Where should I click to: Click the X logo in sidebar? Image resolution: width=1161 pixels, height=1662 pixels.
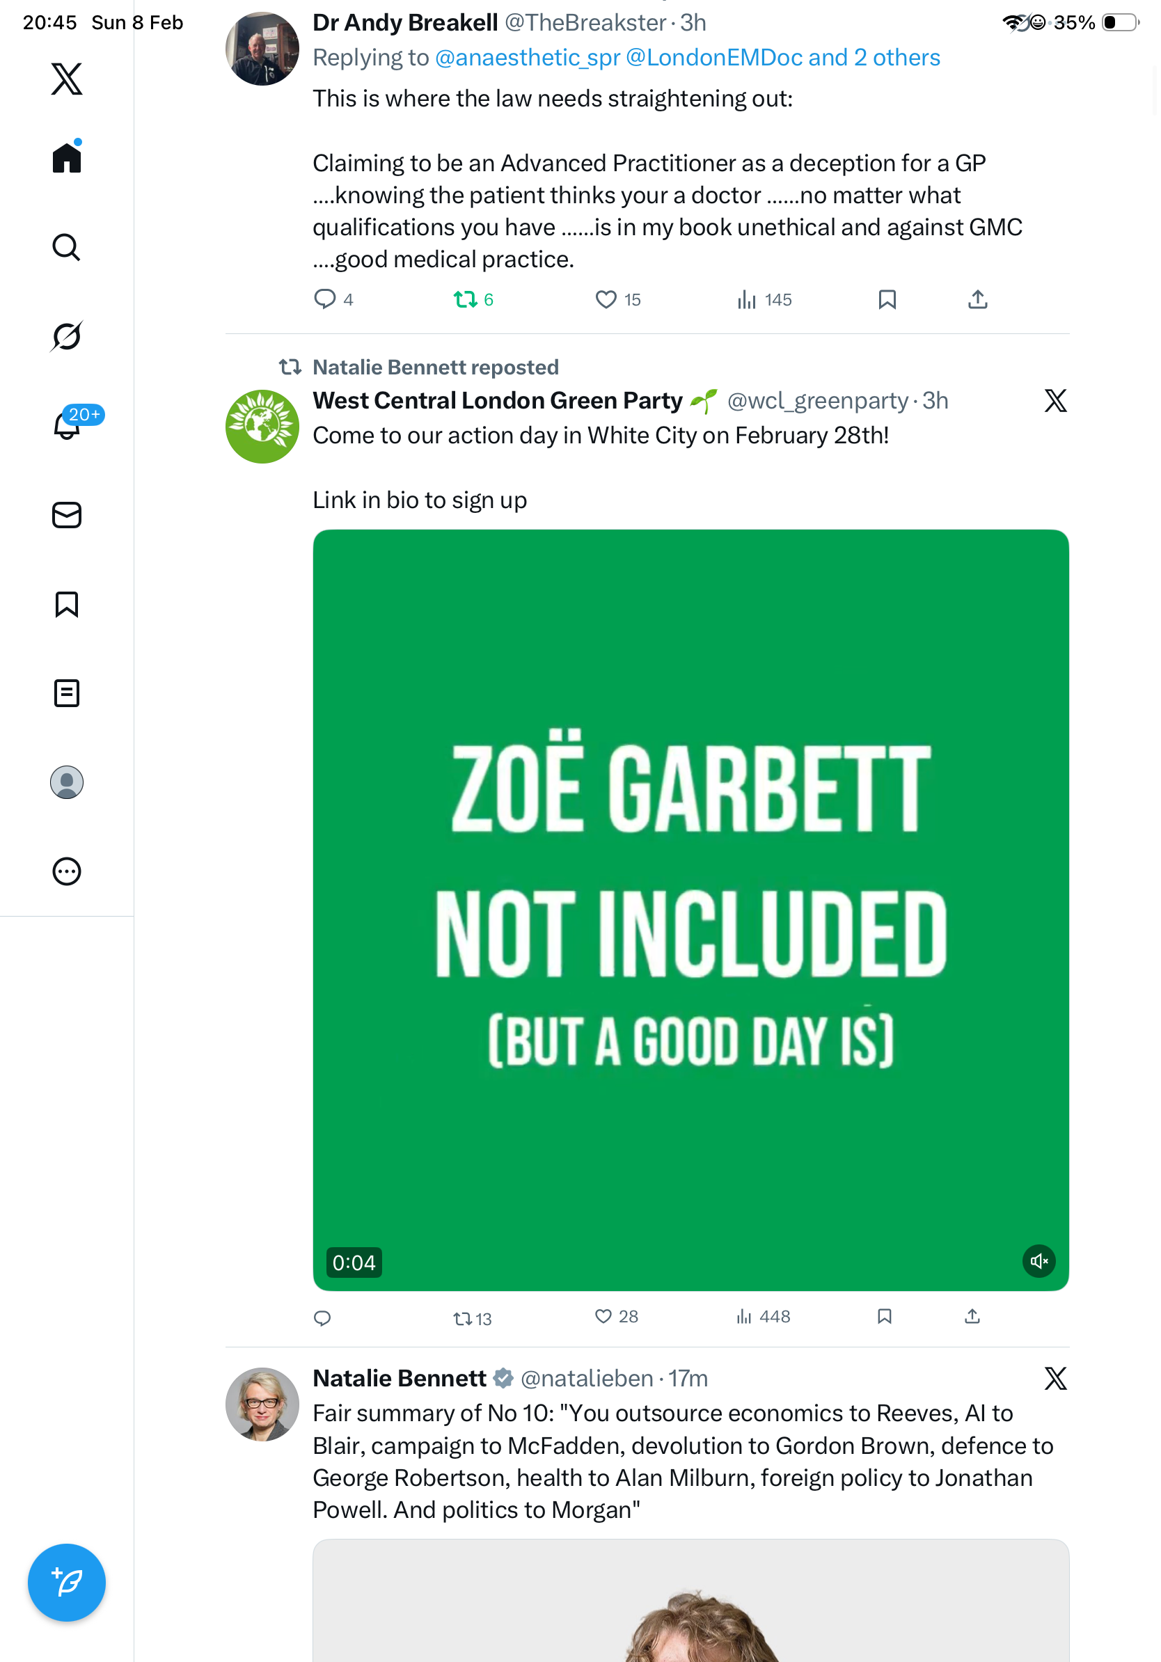pos(67,79)
